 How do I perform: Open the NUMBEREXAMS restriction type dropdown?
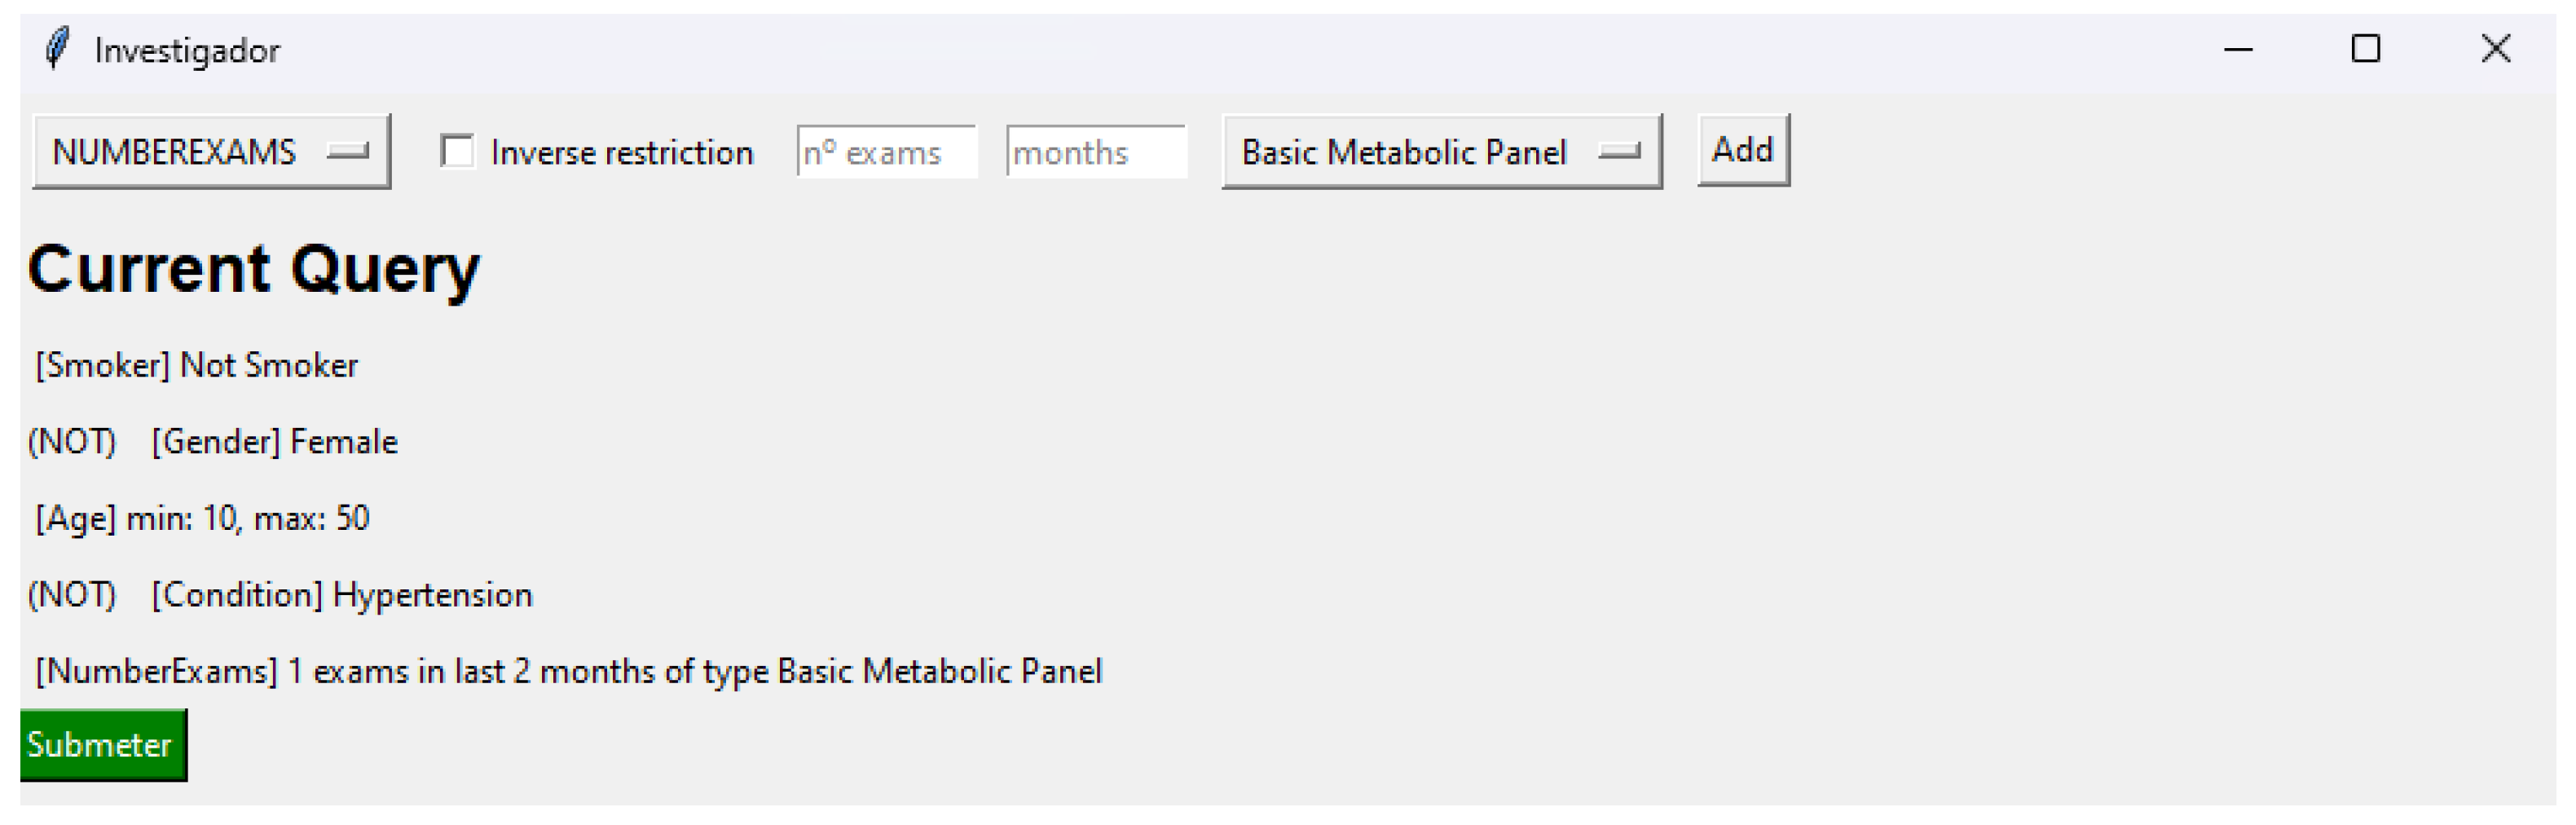point(211,152)
